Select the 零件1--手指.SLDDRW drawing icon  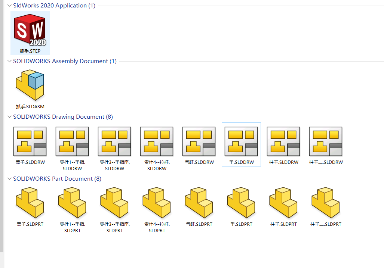(72, 141)
